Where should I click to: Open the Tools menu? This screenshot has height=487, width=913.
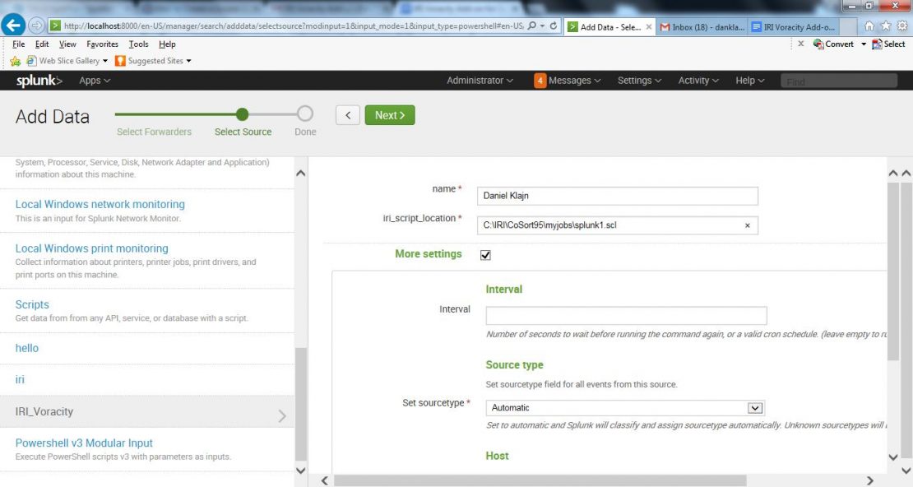(x=138, y=44)
